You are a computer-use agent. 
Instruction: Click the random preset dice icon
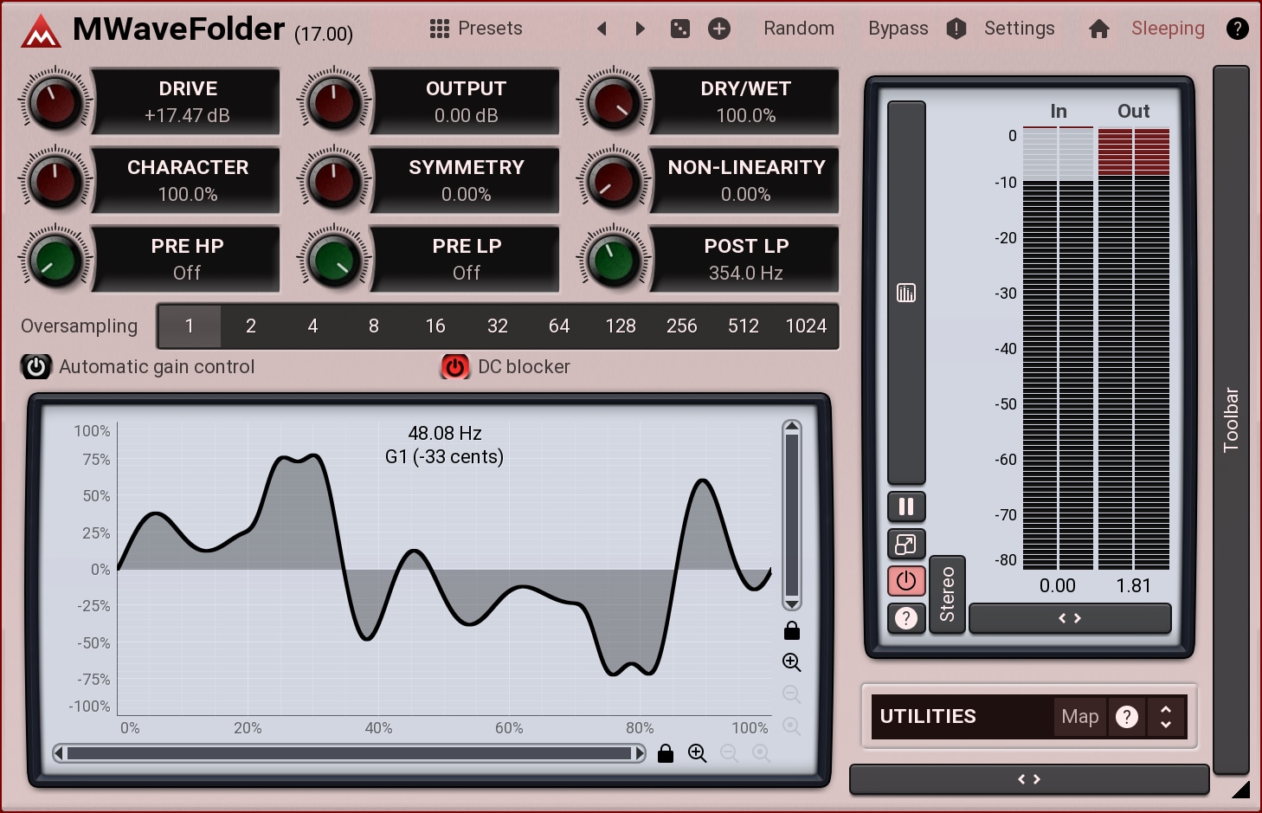point(680,29)
